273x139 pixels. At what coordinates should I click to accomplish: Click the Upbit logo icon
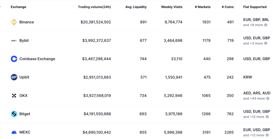(x=14, y=77)
